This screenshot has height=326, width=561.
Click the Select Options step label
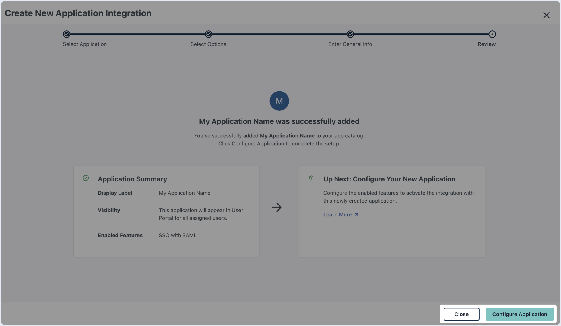click(x=208, y=44)
